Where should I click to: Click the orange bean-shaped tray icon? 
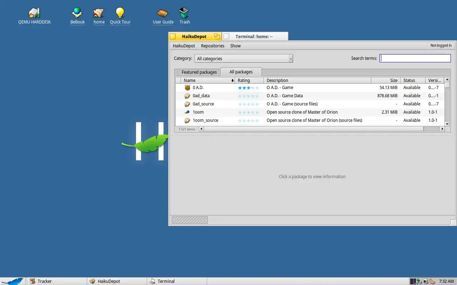(432, 281)
